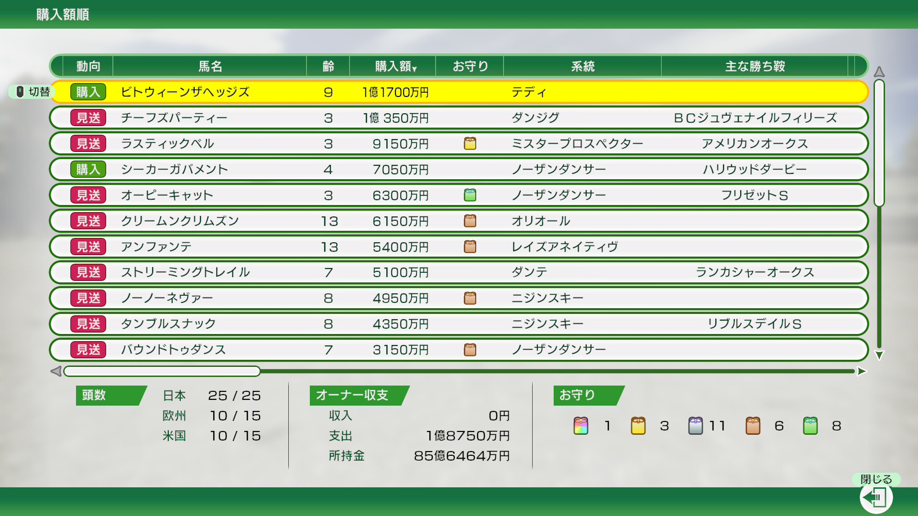Toggle 購入 status for シーカーガバメント

[88, 169]
